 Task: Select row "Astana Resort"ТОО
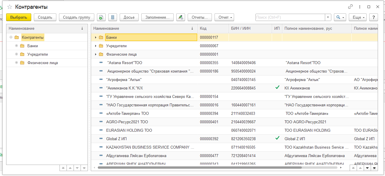click(234, 63)
